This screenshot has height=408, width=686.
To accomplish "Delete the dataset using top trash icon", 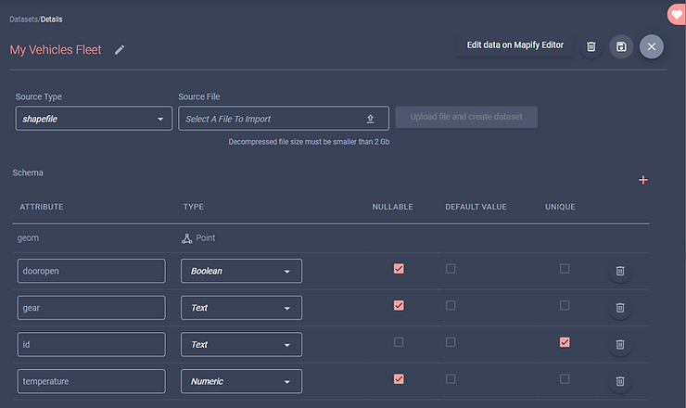I will 591,46.
